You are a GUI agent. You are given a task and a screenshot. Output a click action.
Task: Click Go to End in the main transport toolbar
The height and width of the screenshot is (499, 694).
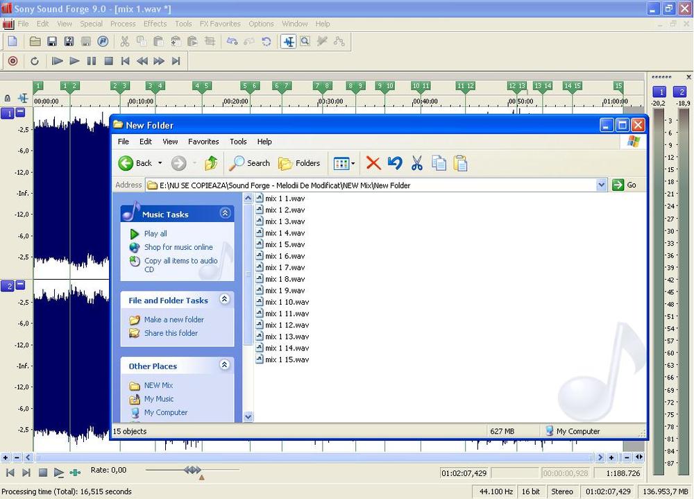point(176,61)
